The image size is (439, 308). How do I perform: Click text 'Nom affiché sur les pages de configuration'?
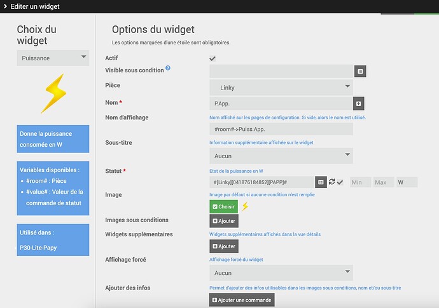254,117
